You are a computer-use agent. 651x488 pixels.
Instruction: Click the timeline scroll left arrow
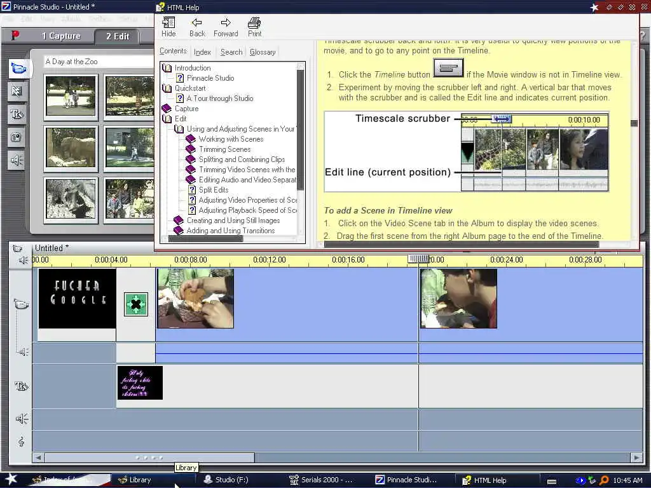point(38,457)
